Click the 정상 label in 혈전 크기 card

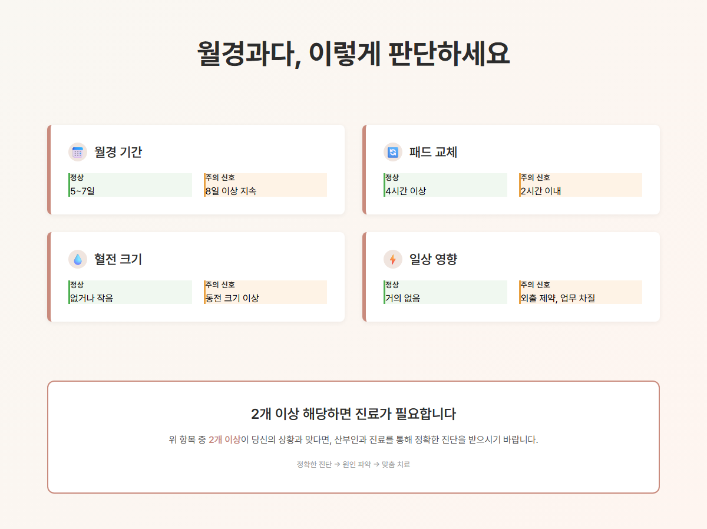[x=77, y=285]
